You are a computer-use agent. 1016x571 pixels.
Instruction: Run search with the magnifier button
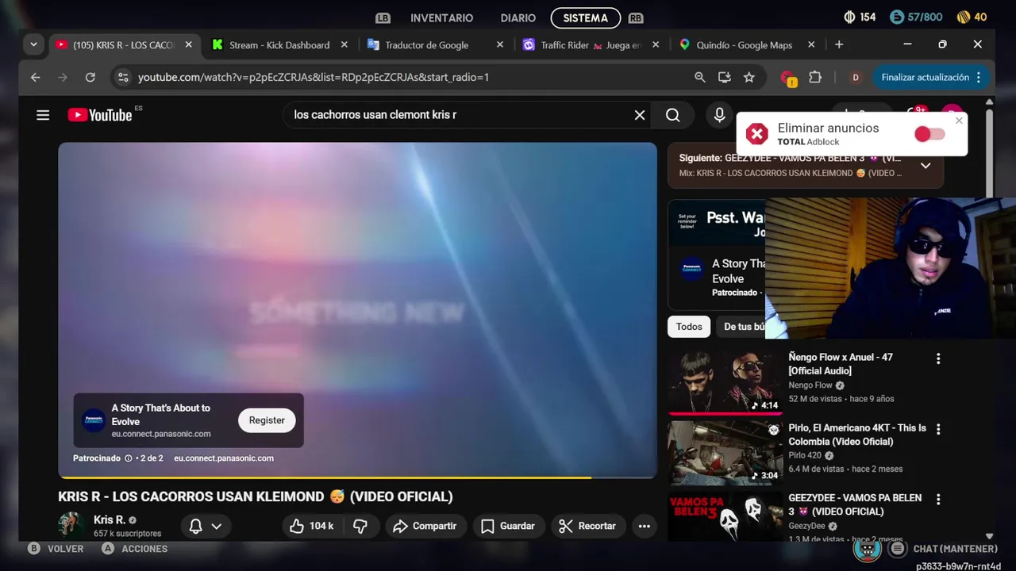tap(672, 115)
